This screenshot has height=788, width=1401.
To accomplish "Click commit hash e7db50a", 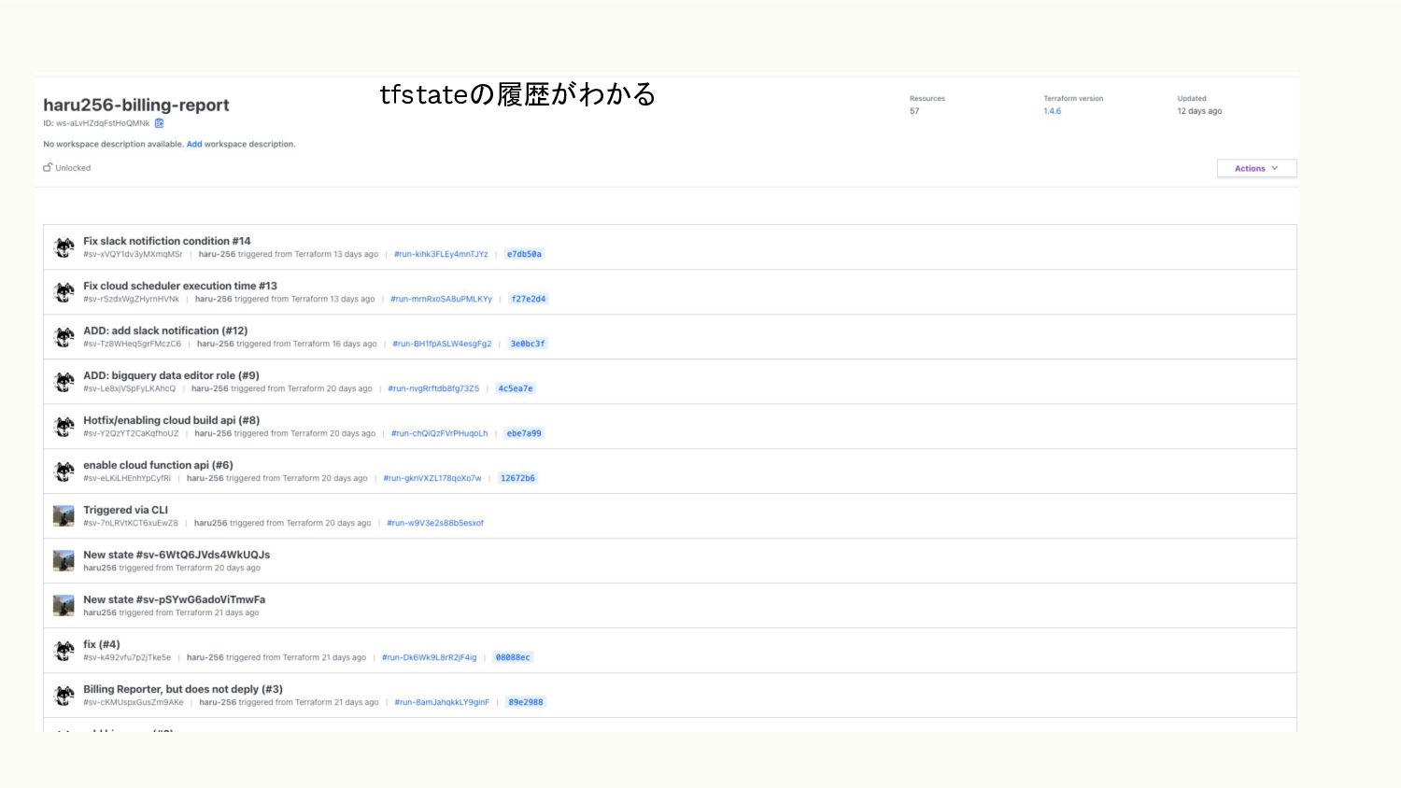I will point(524,254).
